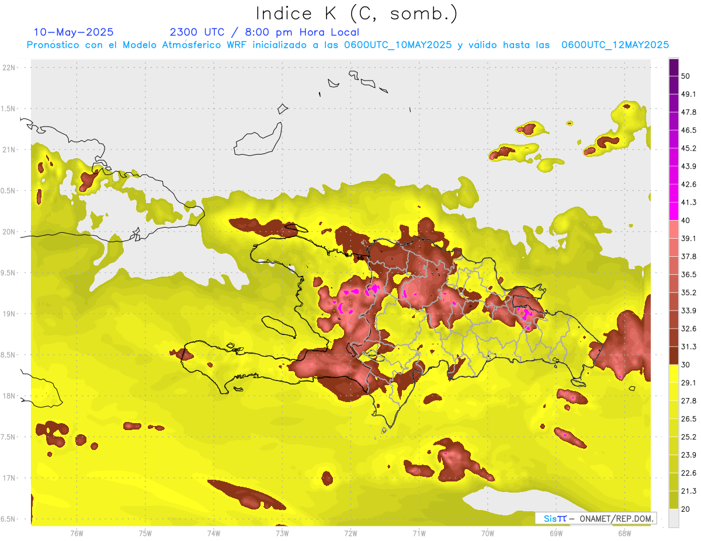Viewport: 701px width, 541px height.
Task: Click the '40' colorbar label
Action: click(x=686, y=221)
